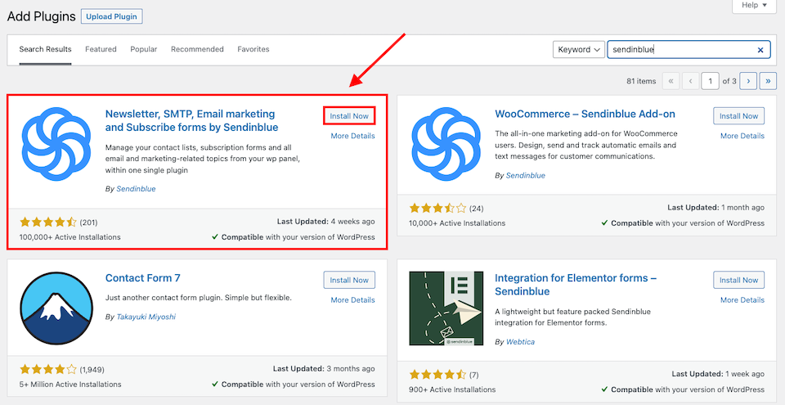Click the first page double-arrow button
Image resolution: width=785 pixels, height=405 pixels.
671,81
